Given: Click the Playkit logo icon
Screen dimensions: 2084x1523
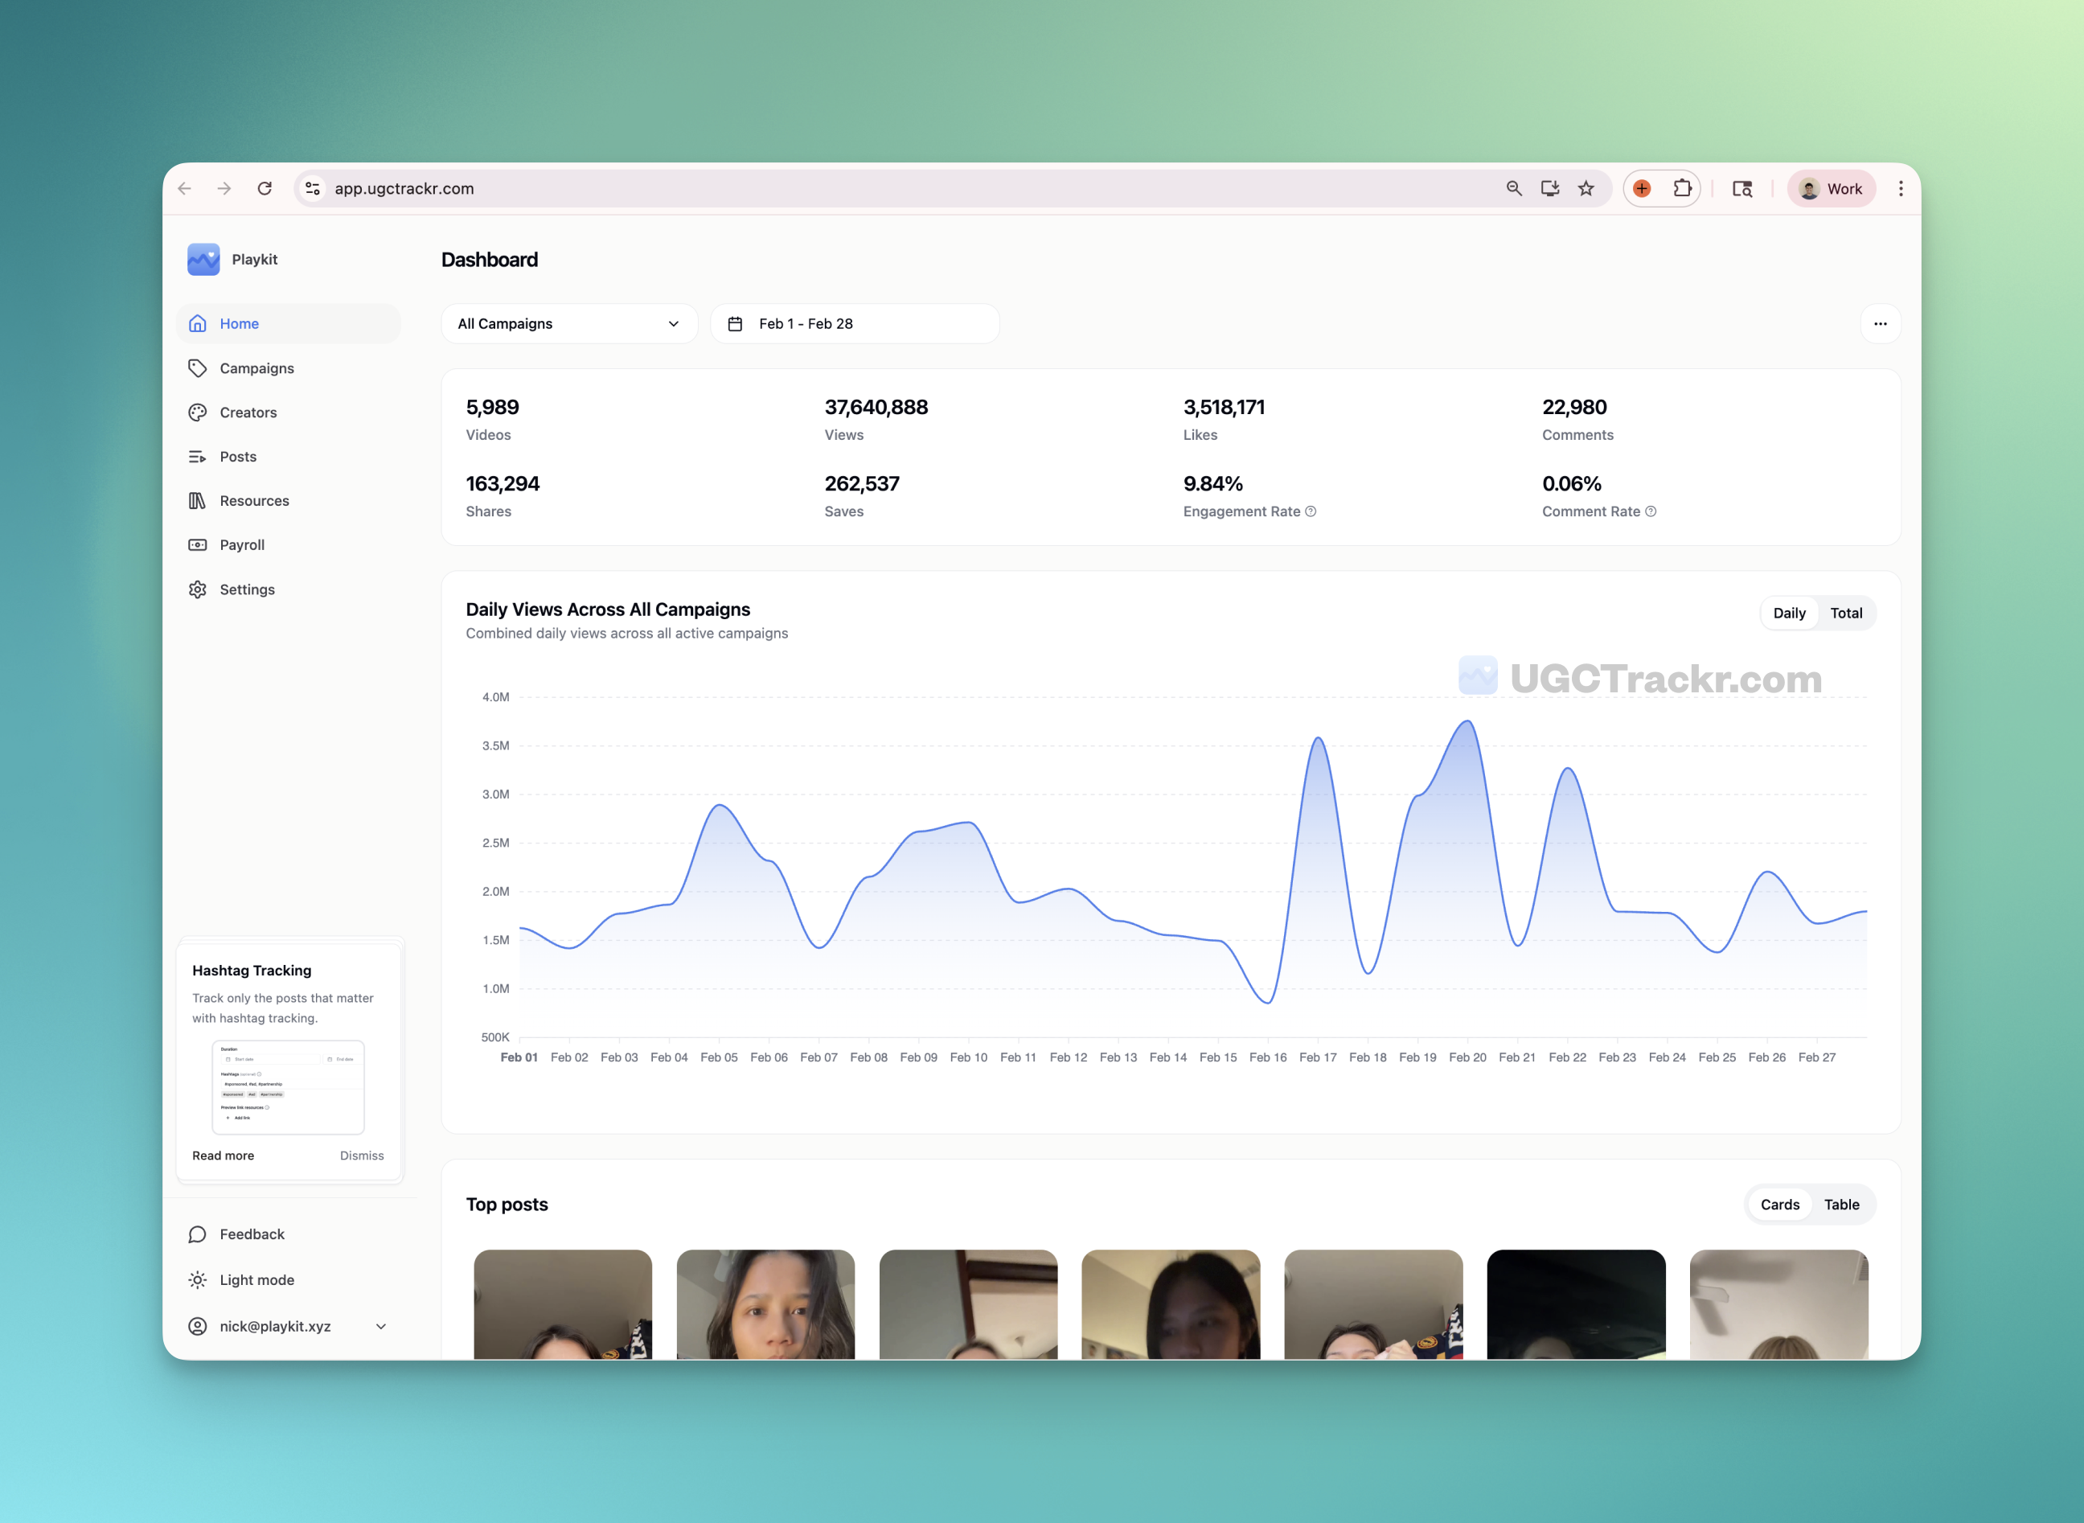Looking at the screenshot, I should pyautogui.click(x=203, y=259).
